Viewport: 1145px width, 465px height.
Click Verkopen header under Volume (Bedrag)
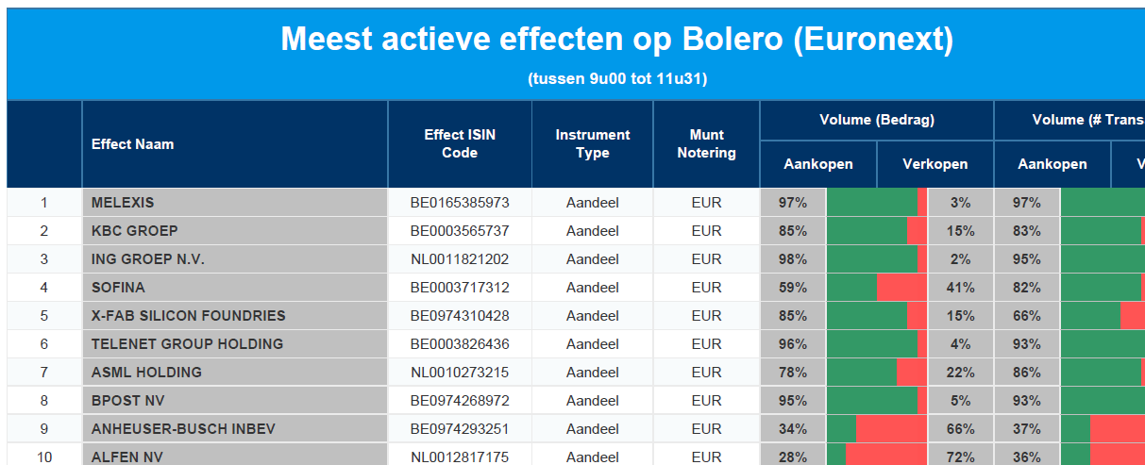coord(935,164)
